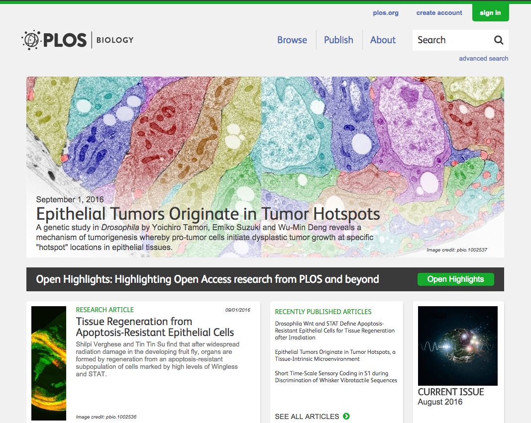Viewport: 531px width, 423px height.
Task: Open the CURRENT ISSUE heading link
Action: pyautogui.click(x=451, y=392)
